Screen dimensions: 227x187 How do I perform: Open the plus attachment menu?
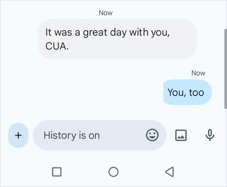click(x=18, y=135)
